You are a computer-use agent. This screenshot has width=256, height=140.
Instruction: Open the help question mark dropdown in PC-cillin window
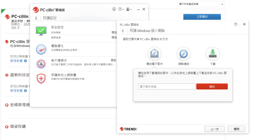[x=121, y=9]
